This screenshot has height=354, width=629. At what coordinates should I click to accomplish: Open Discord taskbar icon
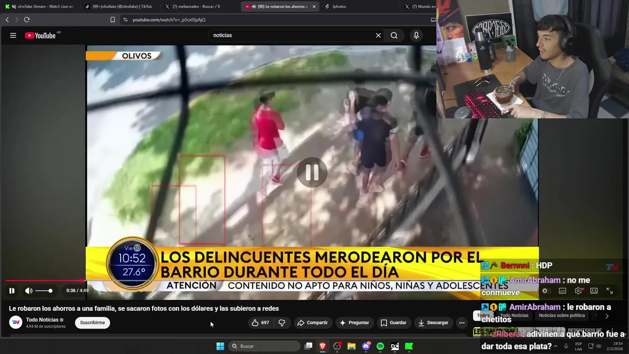pyautogui.click(x=366, y=346)
